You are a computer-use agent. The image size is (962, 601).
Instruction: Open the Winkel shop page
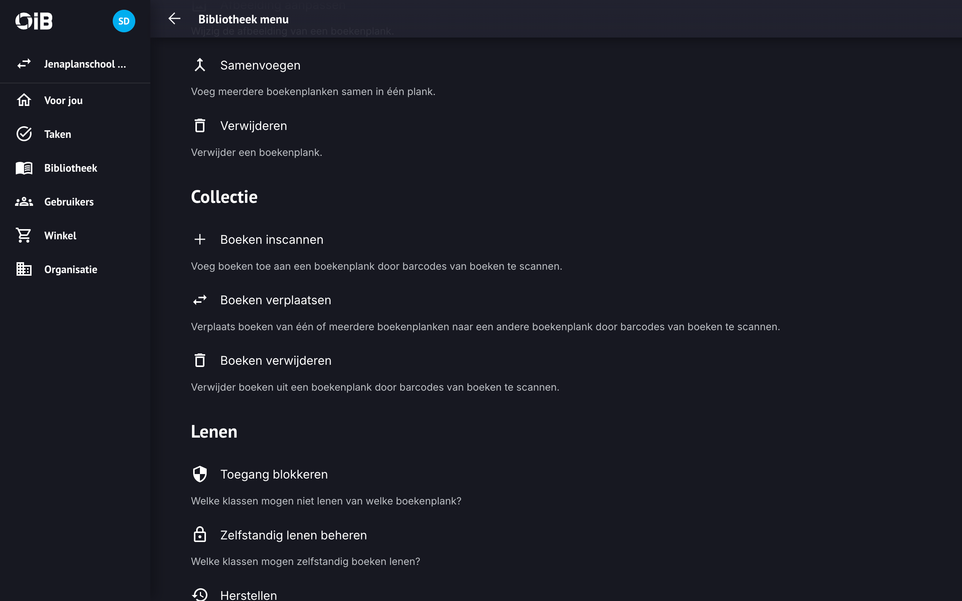[x=60, y=236]
